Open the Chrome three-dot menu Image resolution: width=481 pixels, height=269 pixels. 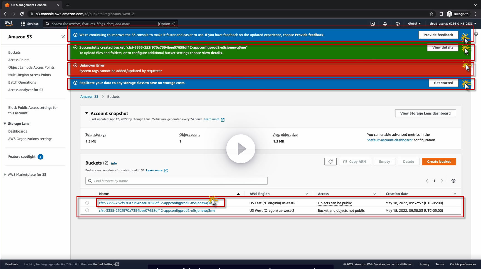click(x=476, y=14)
